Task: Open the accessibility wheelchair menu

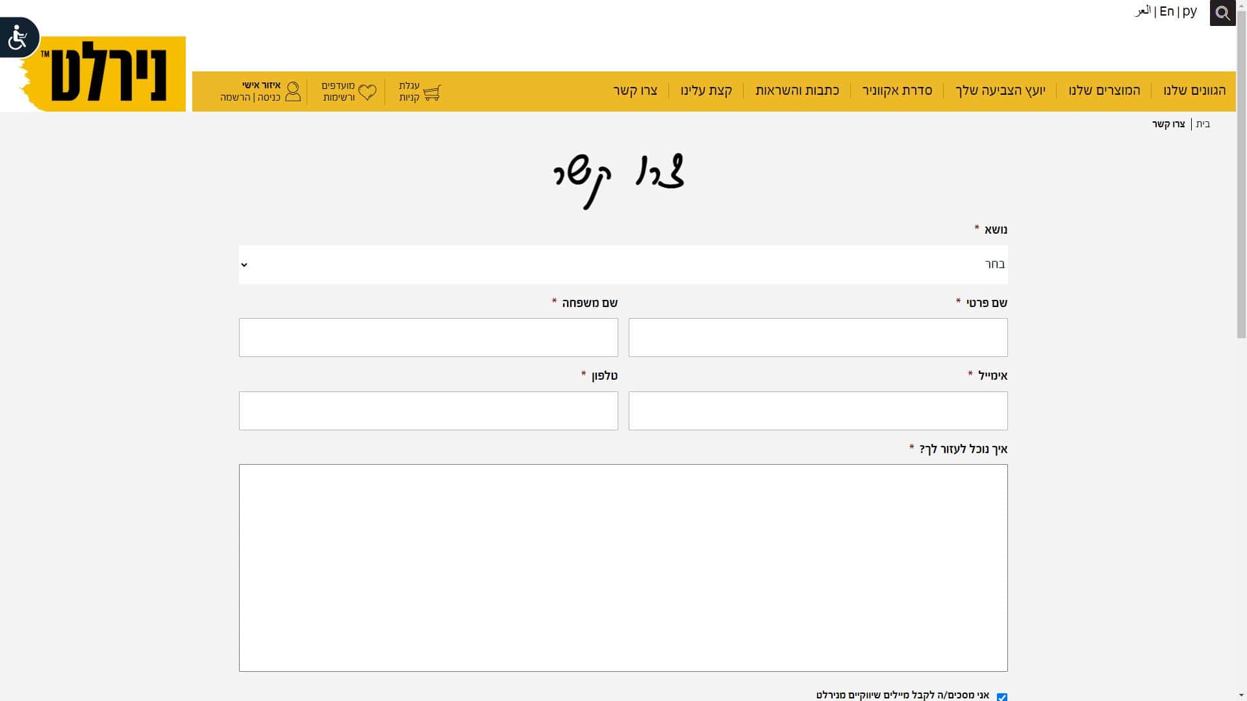Action: 18,37
